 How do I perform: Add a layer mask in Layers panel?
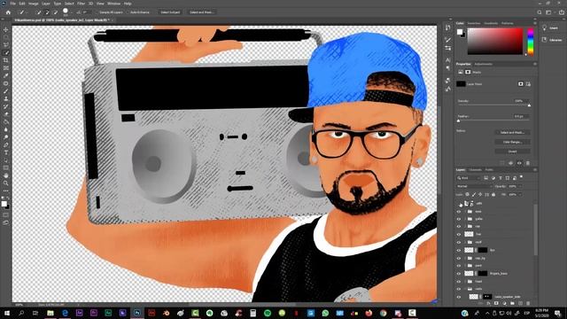point(496,303)
